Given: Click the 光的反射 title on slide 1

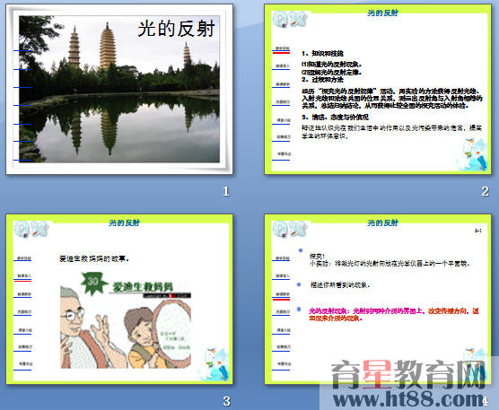Looking at the screenshot, I should click(x=176, y=29).
